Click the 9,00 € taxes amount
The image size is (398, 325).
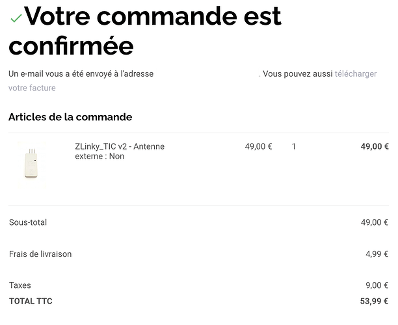[x=377, y=285]
